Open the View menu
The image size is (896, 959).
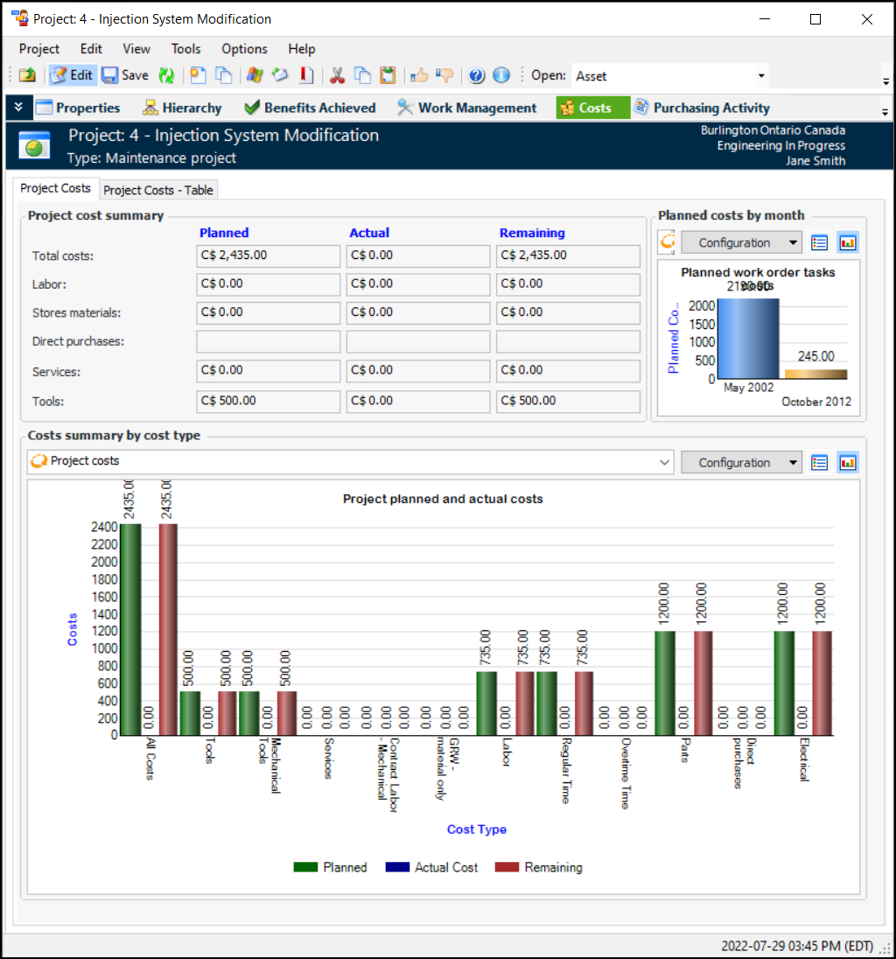[x=136, y=49]
